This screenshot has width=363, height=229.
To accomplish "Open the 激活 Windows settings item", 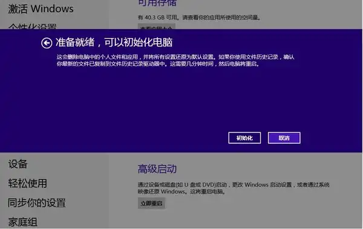I will click(41, 9).
